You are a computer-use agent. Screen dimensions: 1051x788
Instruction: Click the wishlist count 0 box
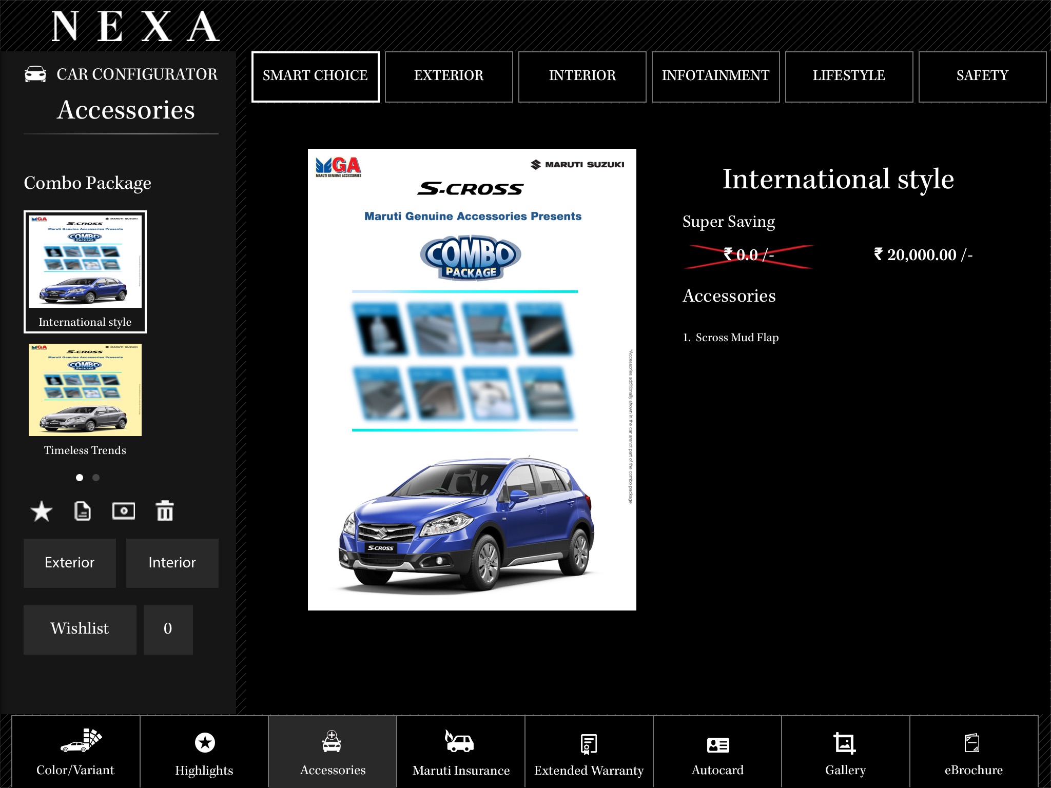click(168, 629)
